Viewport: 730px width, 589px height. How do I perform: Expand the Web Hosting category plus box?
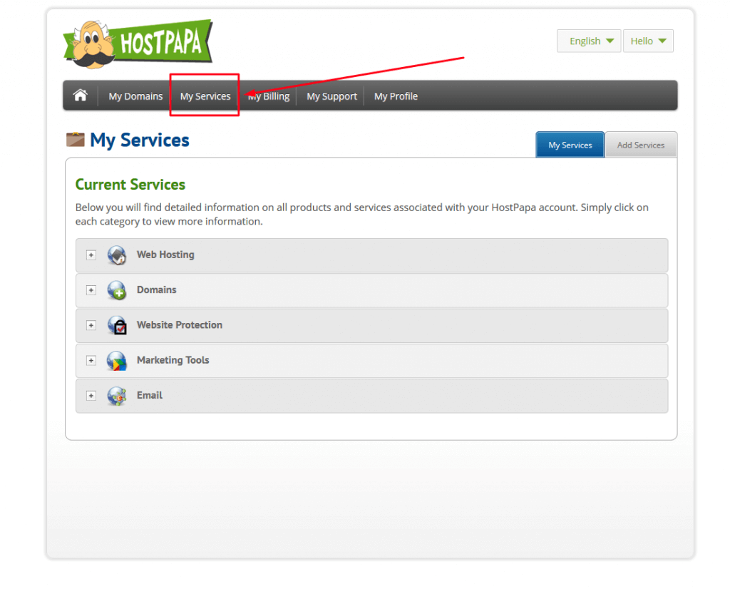pyautogui.click(x=91, y=255)
